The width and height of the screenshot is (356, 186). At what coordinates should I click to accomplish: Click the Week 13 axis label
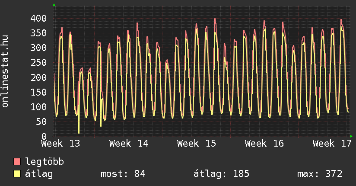point(61,143)
